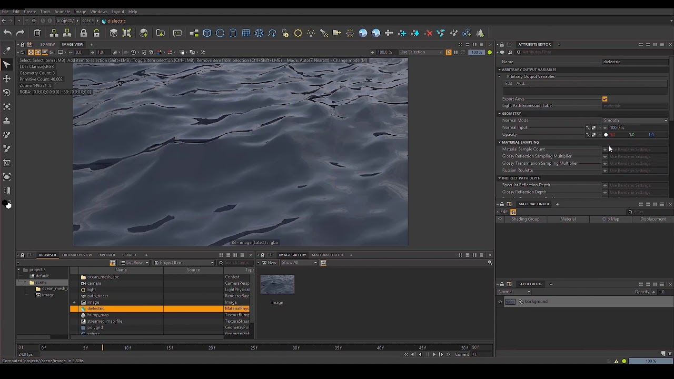674x379 pixels.
Task: Toggle the eye icon in Material Linker header
Action: click(500, 219)
